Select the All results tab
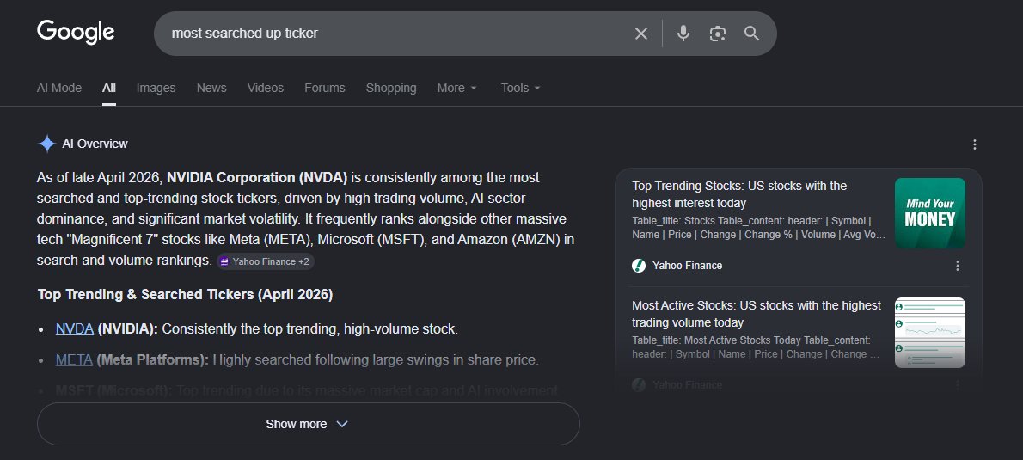Viewport: 1023px width, 460px height. tap(109, 88)
